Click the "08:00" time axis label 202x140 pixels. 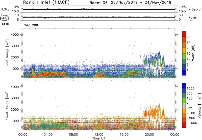73,135
